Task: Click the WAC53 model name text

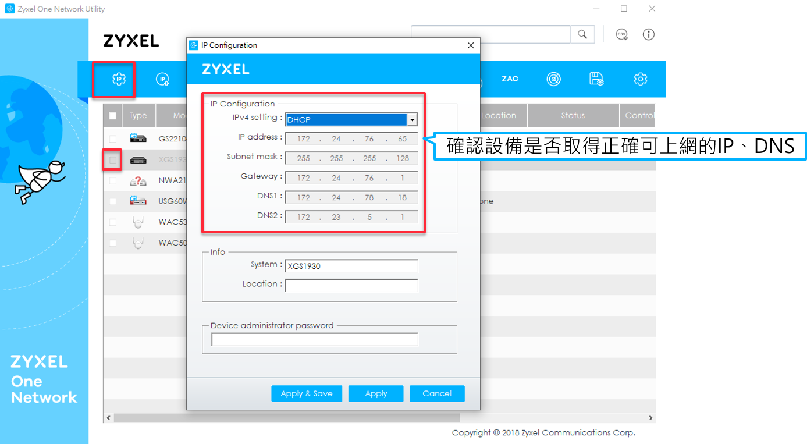Action: click(x=172, y=222)
